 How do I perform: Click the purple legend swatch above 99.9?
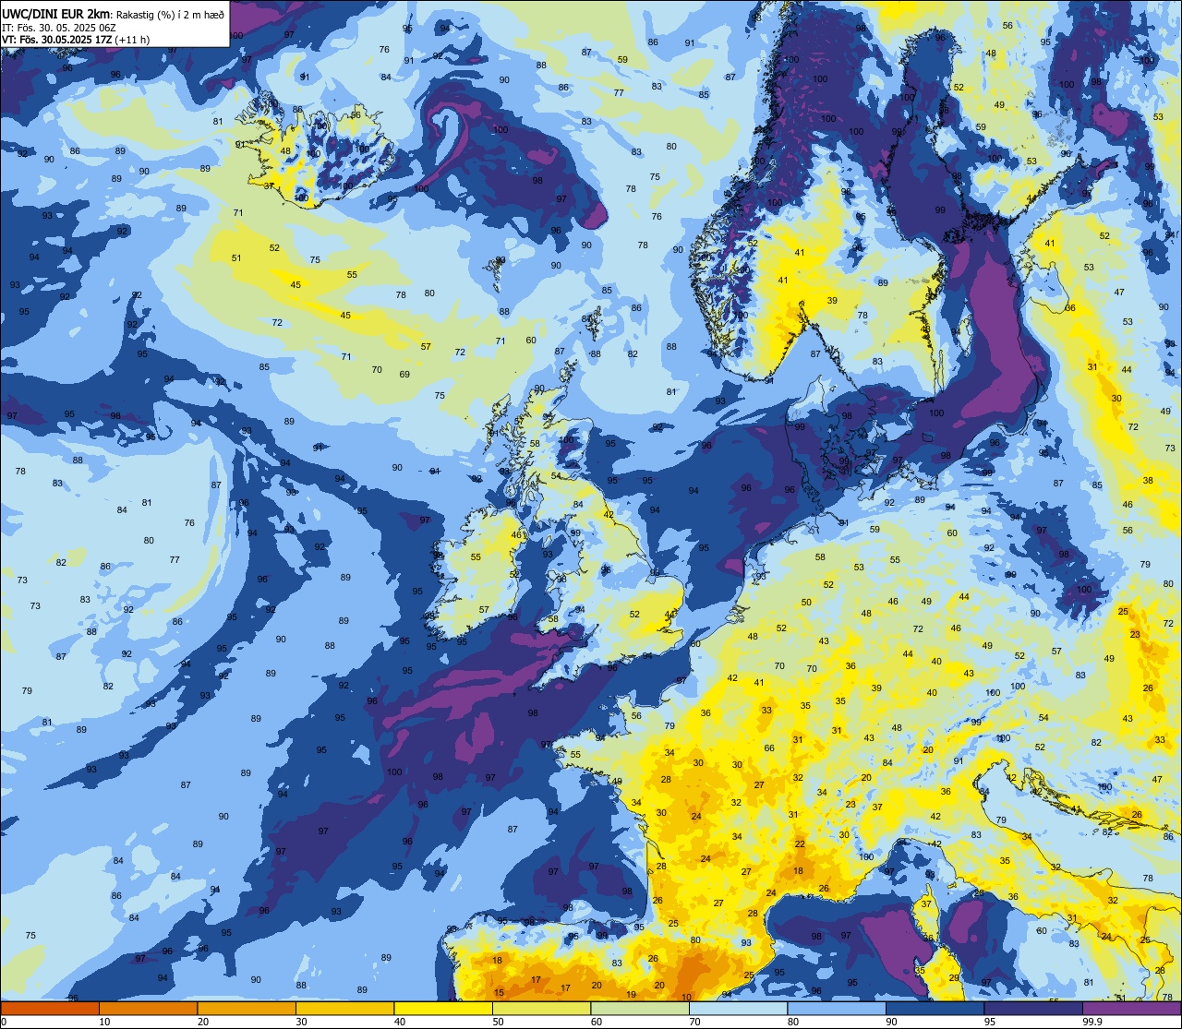pos(1131,1008)
